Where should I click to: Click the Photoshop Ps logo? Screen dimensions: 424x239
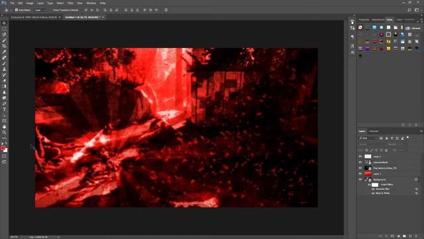4,3
